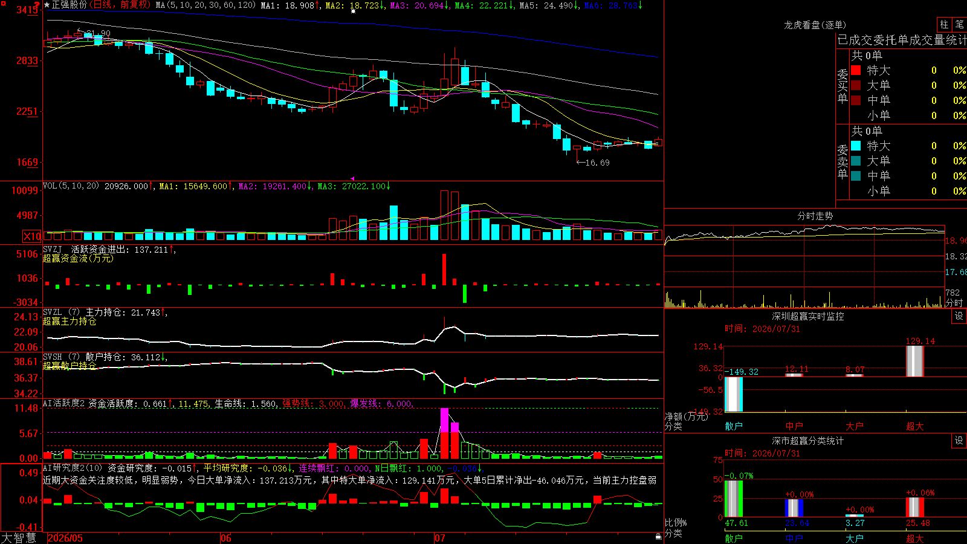The width and height of the screenshot is (967, 544).
Task: Click the 中户 label in the real-time monitor chart
Action: pyautogui.click(x=794, y=426)
